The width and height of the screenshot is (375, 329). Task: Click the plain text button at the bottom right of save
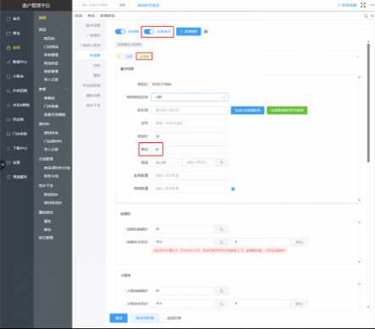coord(174,318)
